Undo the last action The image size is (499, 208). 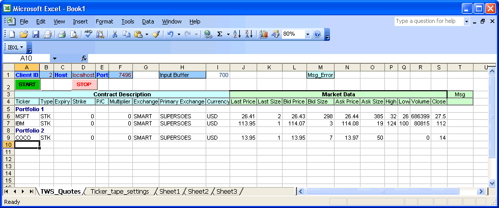point(170,34)
